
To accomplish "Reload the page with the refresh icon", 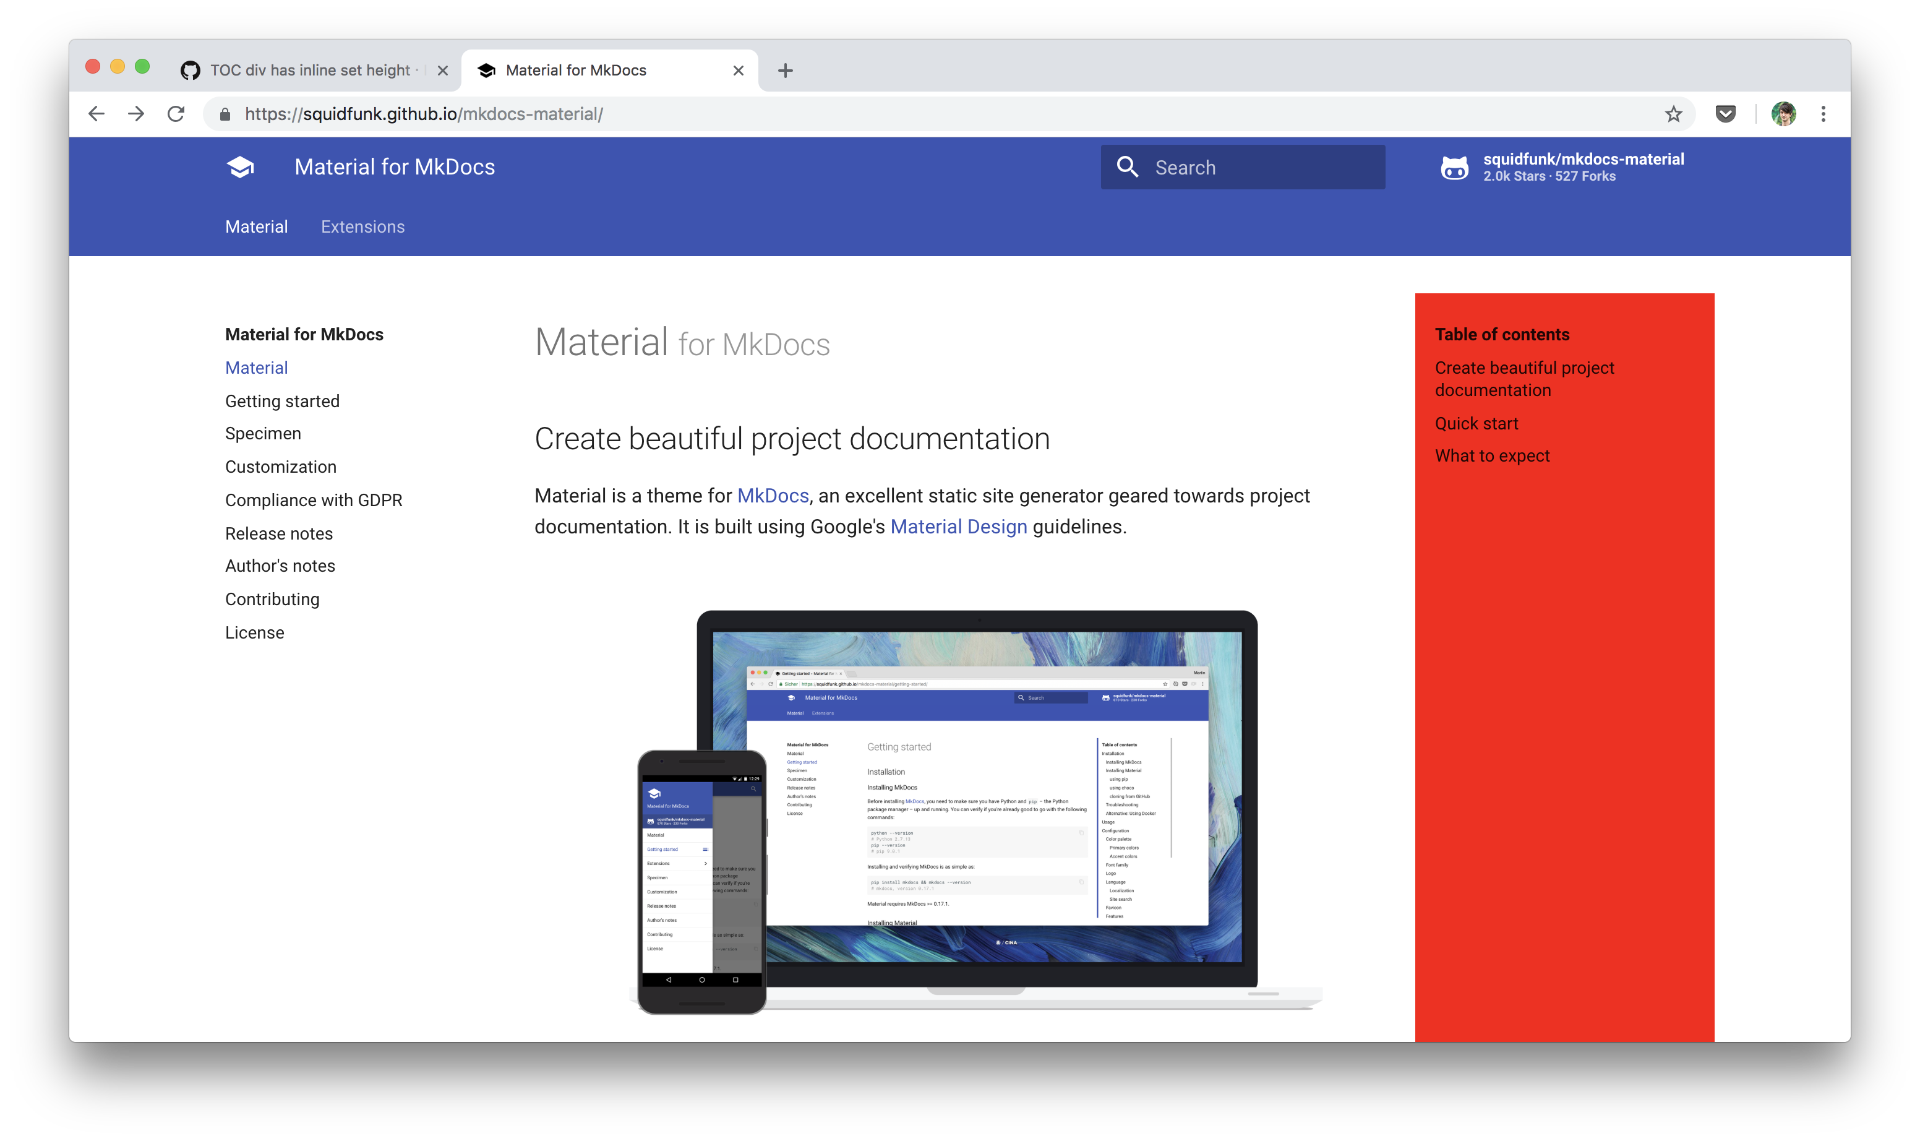I will click(x=176, y=114).
